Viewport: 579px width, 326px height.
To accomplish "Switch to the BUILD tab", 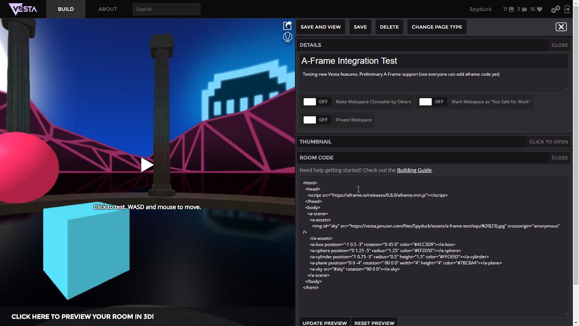I will (66, 9).
